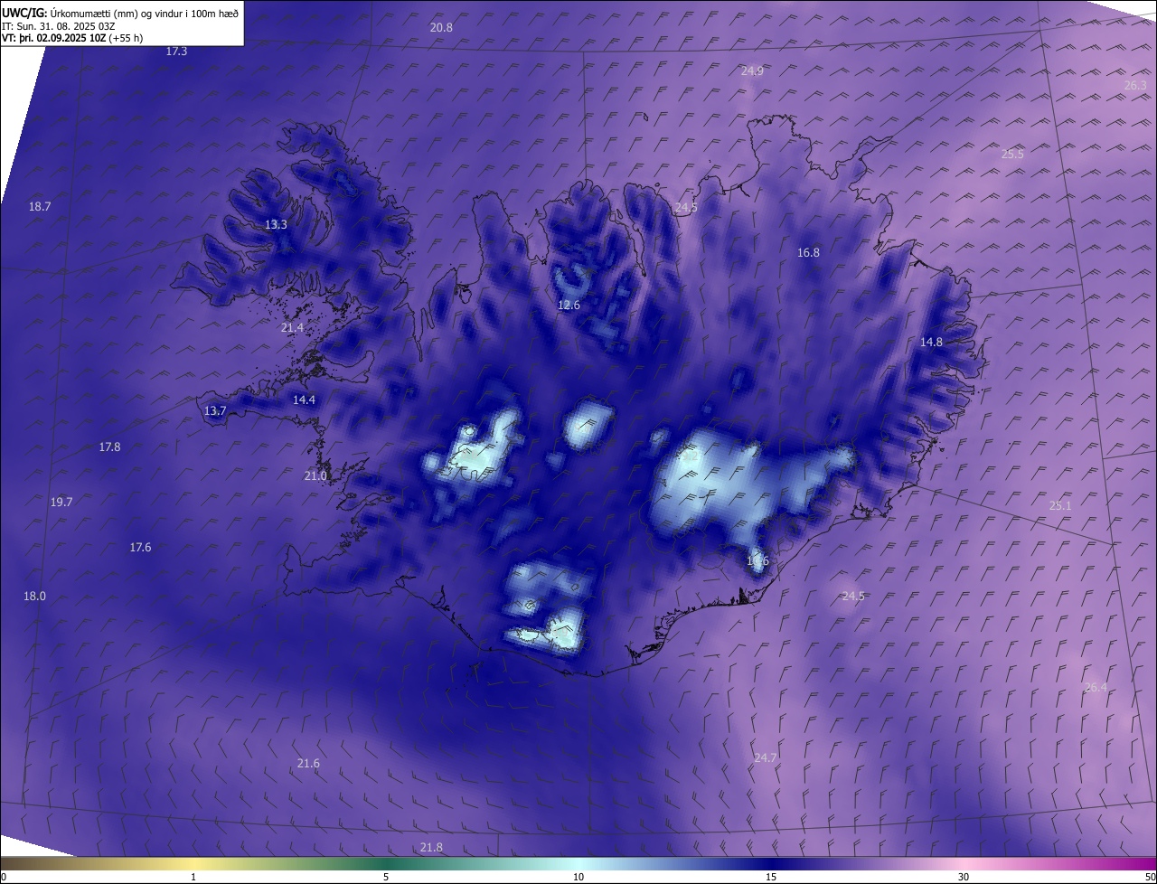
Task: Click the 17.3 value label on the map
Action: (176, 52)
